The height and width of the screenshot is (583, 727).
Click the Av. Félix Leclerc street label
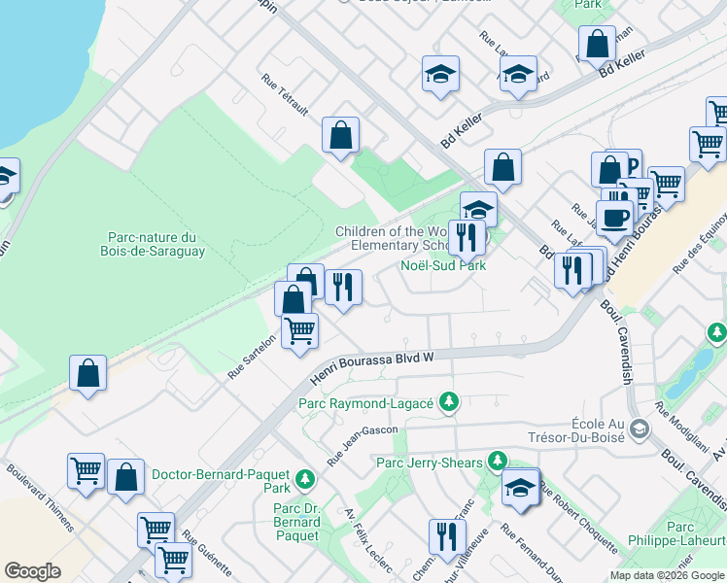[x=368, y=540]
